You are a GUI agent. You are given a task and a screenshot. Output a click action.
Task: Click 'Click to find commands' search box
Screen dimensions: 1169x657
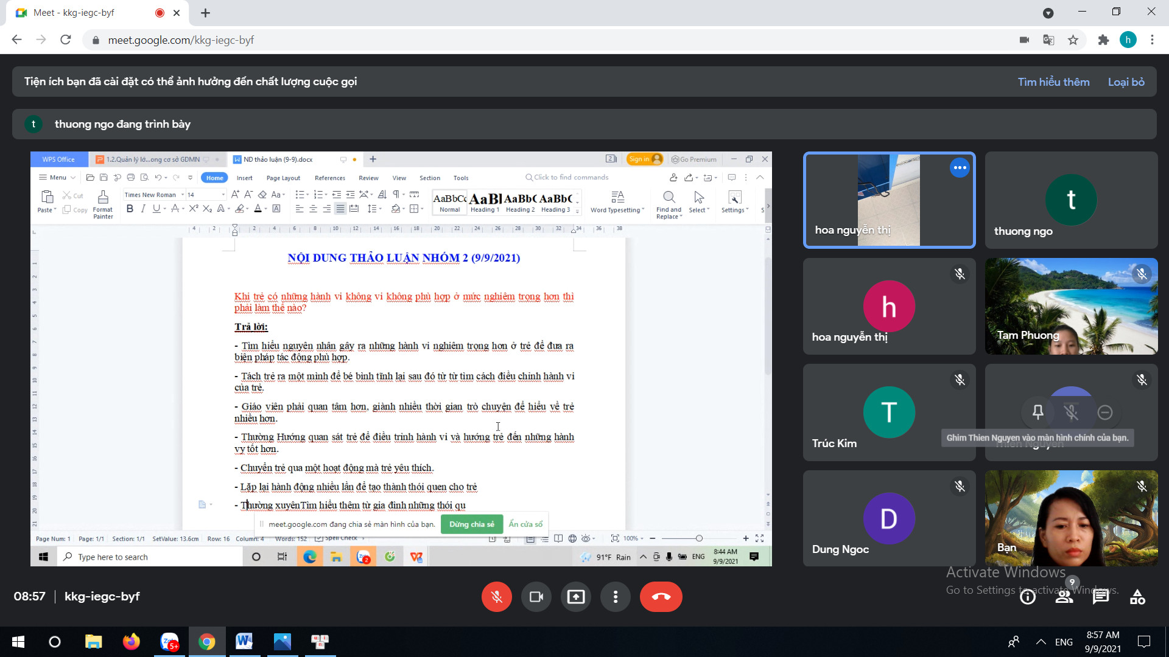(567, 177)
